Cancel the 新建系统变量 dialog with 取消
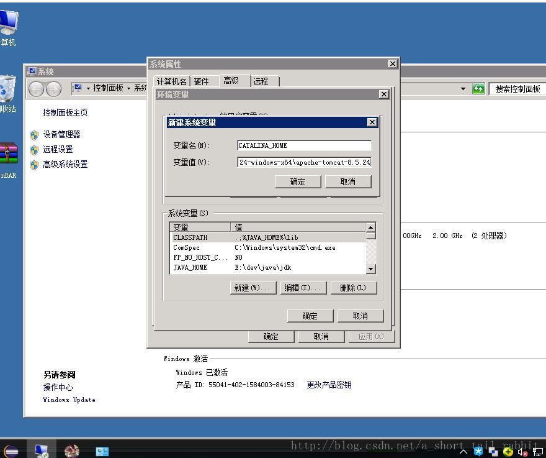 tap(348, 181)
